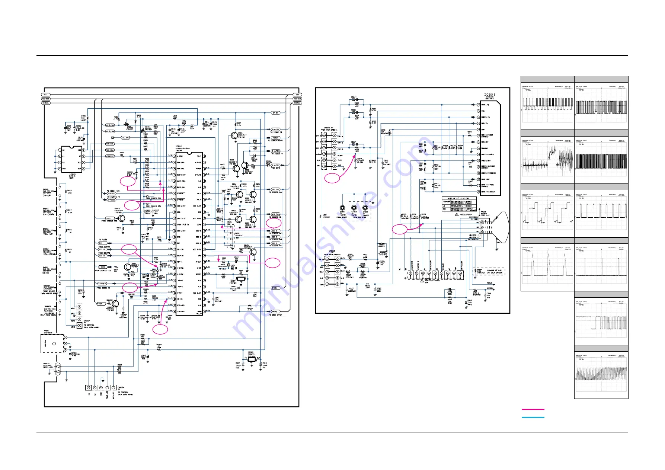
Task: Click the flat CRT type table
Action: 459,204
